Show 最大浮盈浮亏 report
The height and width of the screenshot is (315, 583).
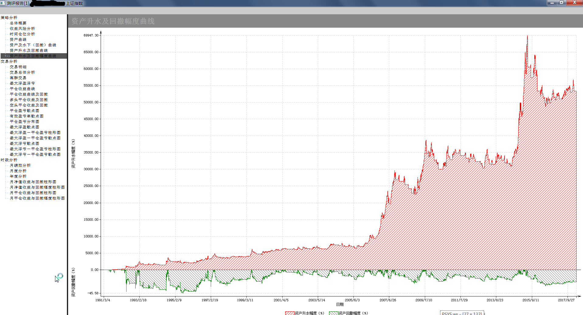(22, 83)
